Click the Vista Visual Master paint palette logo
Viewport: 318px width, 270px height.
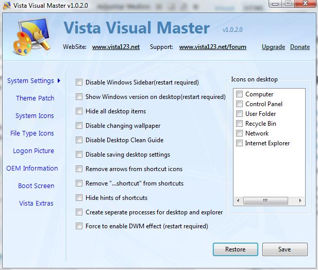32,37
